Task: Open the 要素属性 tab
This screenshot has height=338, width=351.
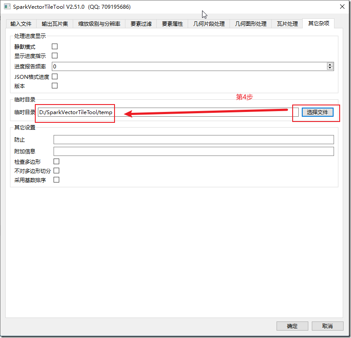Action: point(172,24)
